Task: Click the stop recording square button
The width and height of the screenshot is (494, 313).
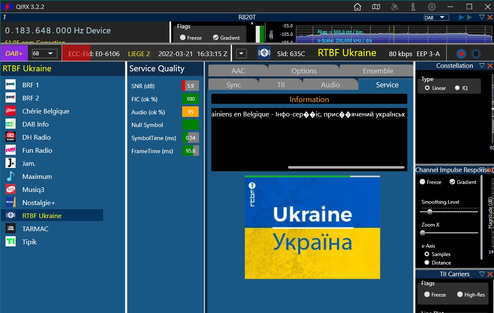Action: pos(476,54)
